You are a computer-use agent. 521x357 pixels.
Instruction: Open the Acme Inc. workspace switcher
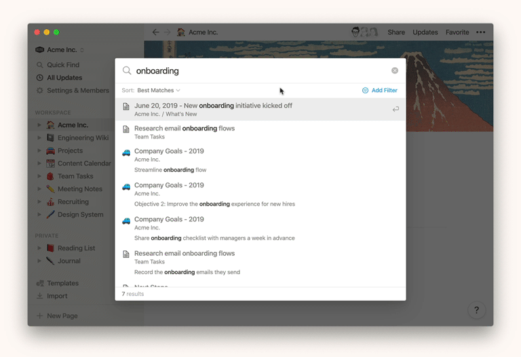point(61,50)
